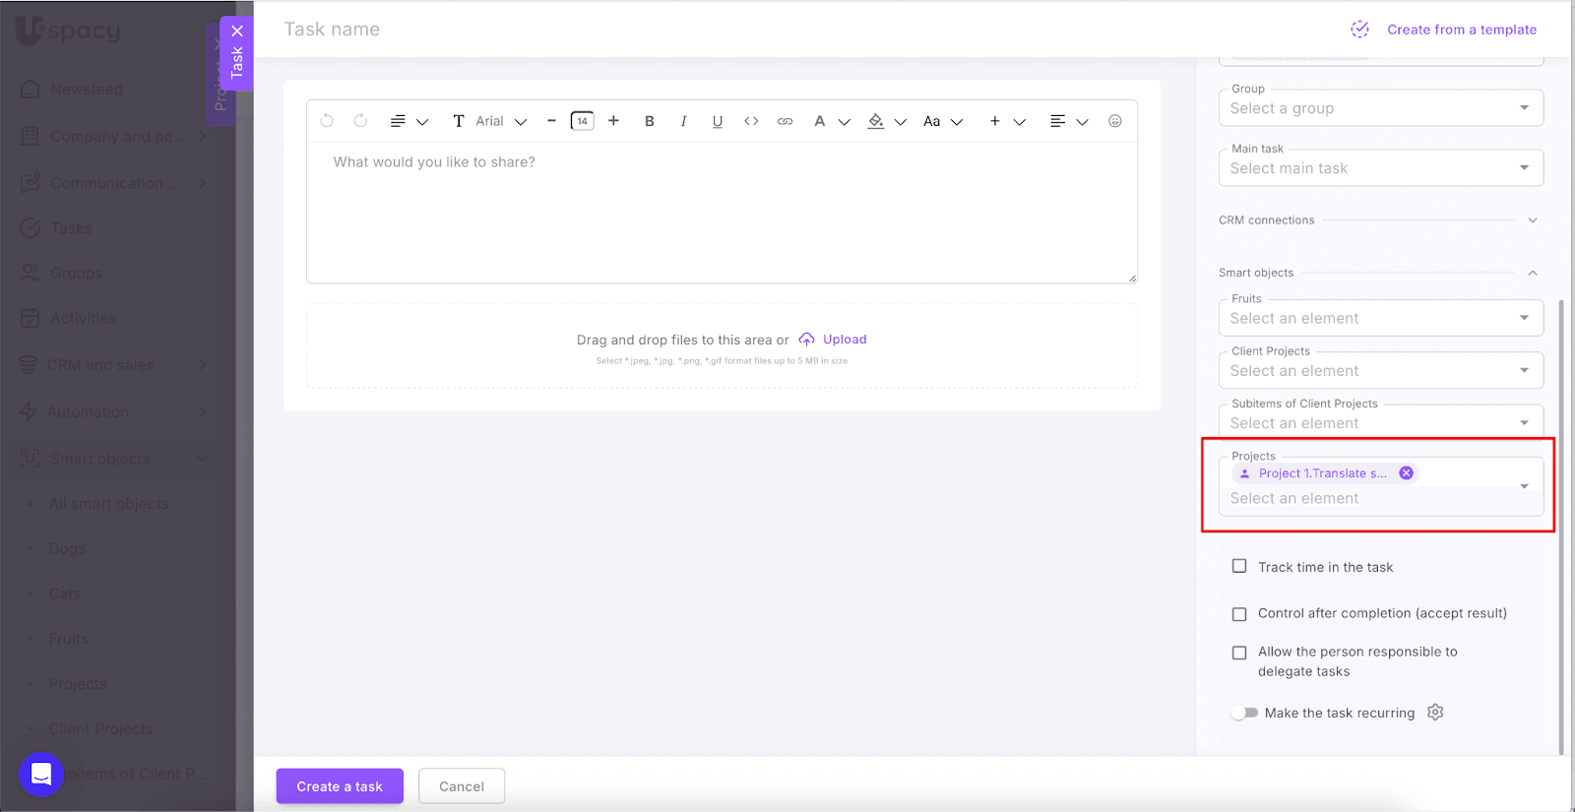
Task: Open Newsfeed in the sidebar
Action: pyautogui.click(x=87, y=90)
